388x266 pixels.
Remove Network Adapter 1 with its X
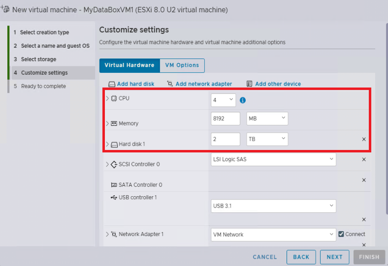[x=364, y=245]
